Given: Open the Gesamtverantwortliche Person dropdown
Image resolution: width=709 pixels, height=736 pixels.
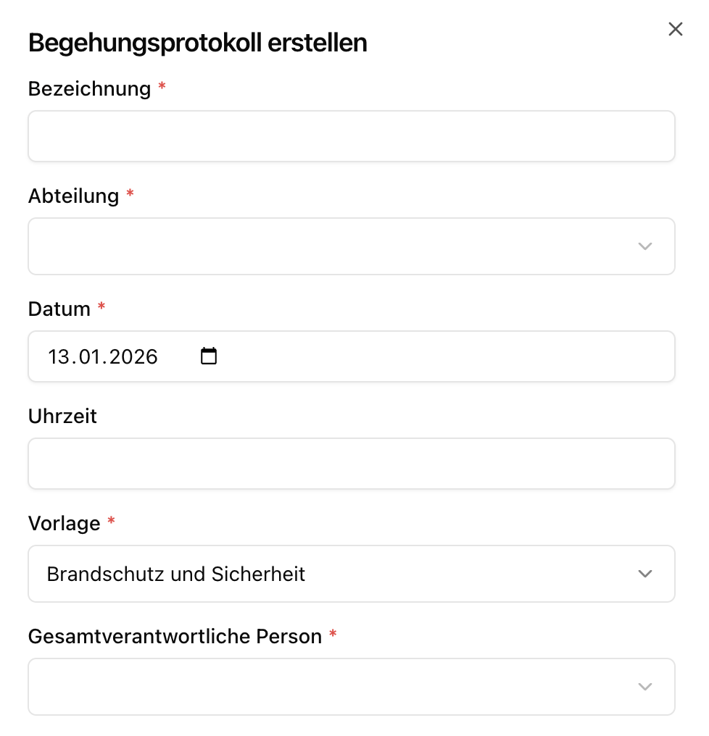Looking at the screenshot, I should point(352,687).
